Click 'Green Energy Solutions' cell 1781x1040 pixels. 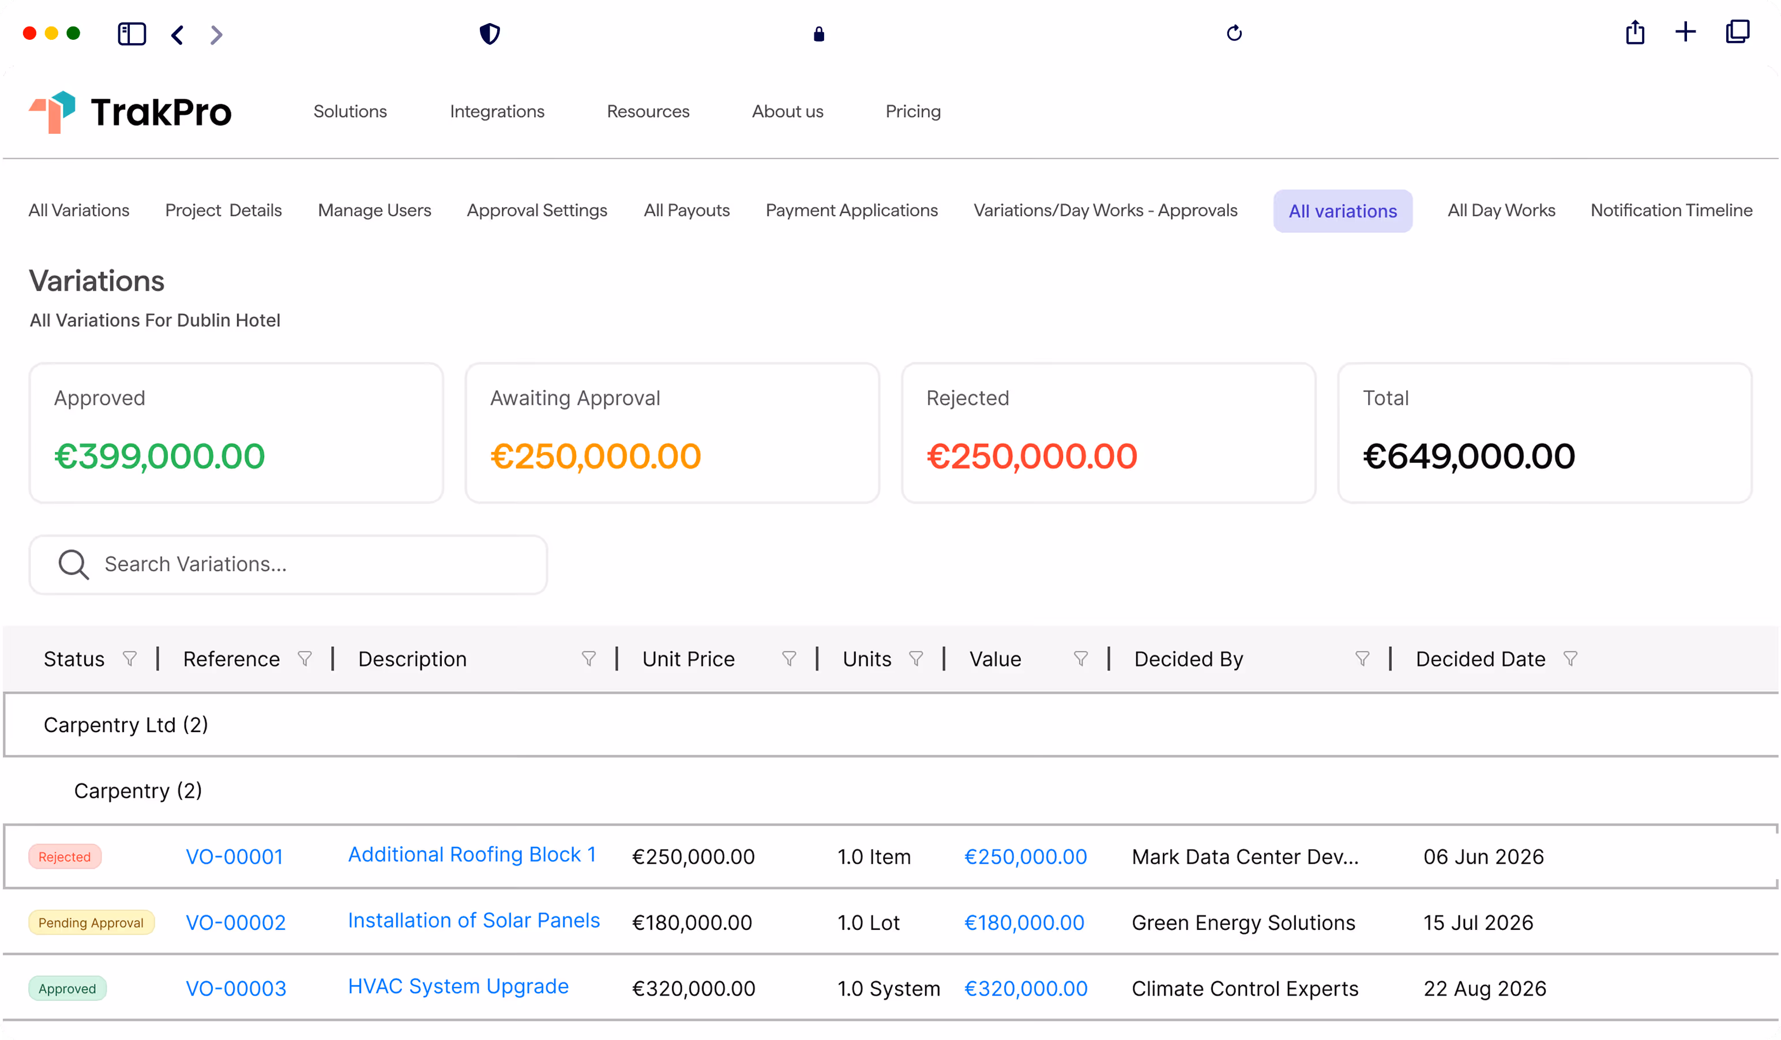[1243, 923]
